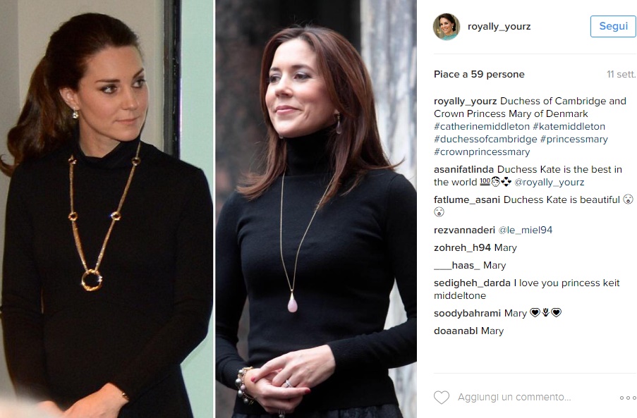Click in the Aggiungi un commento field
Viewport: 637px width, 418px height.
[514, 397]
